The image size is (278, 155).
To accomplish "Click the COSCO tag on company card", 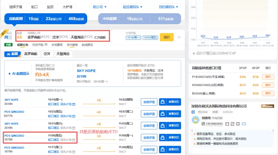I will pos(228,112).
